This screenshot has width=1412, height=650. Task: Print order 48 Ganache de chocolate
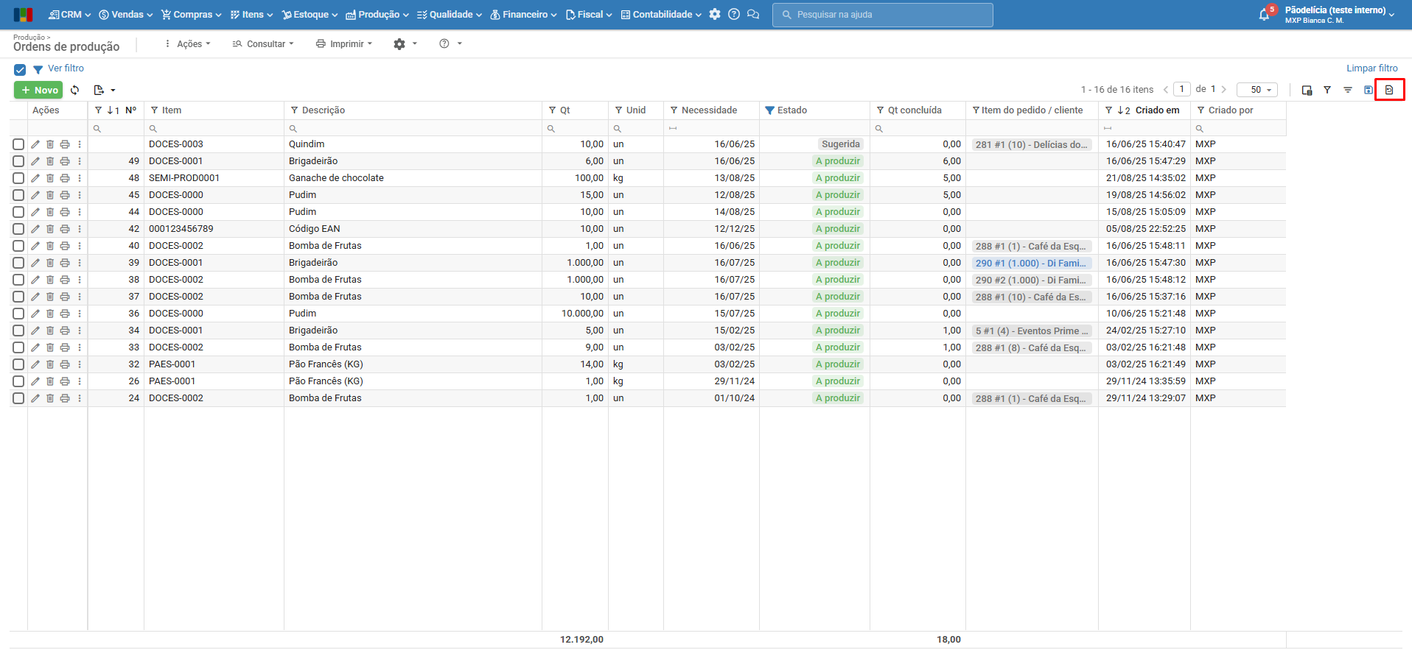(x=65, y=178)
